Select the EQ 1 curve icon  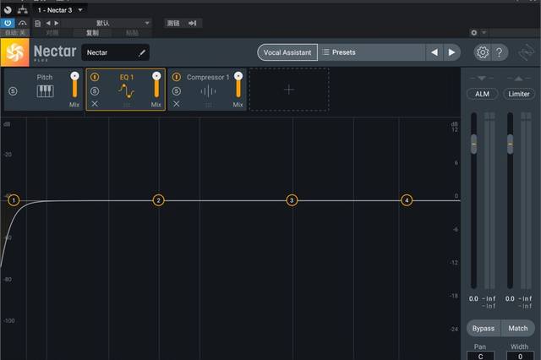tap(126, 91)
